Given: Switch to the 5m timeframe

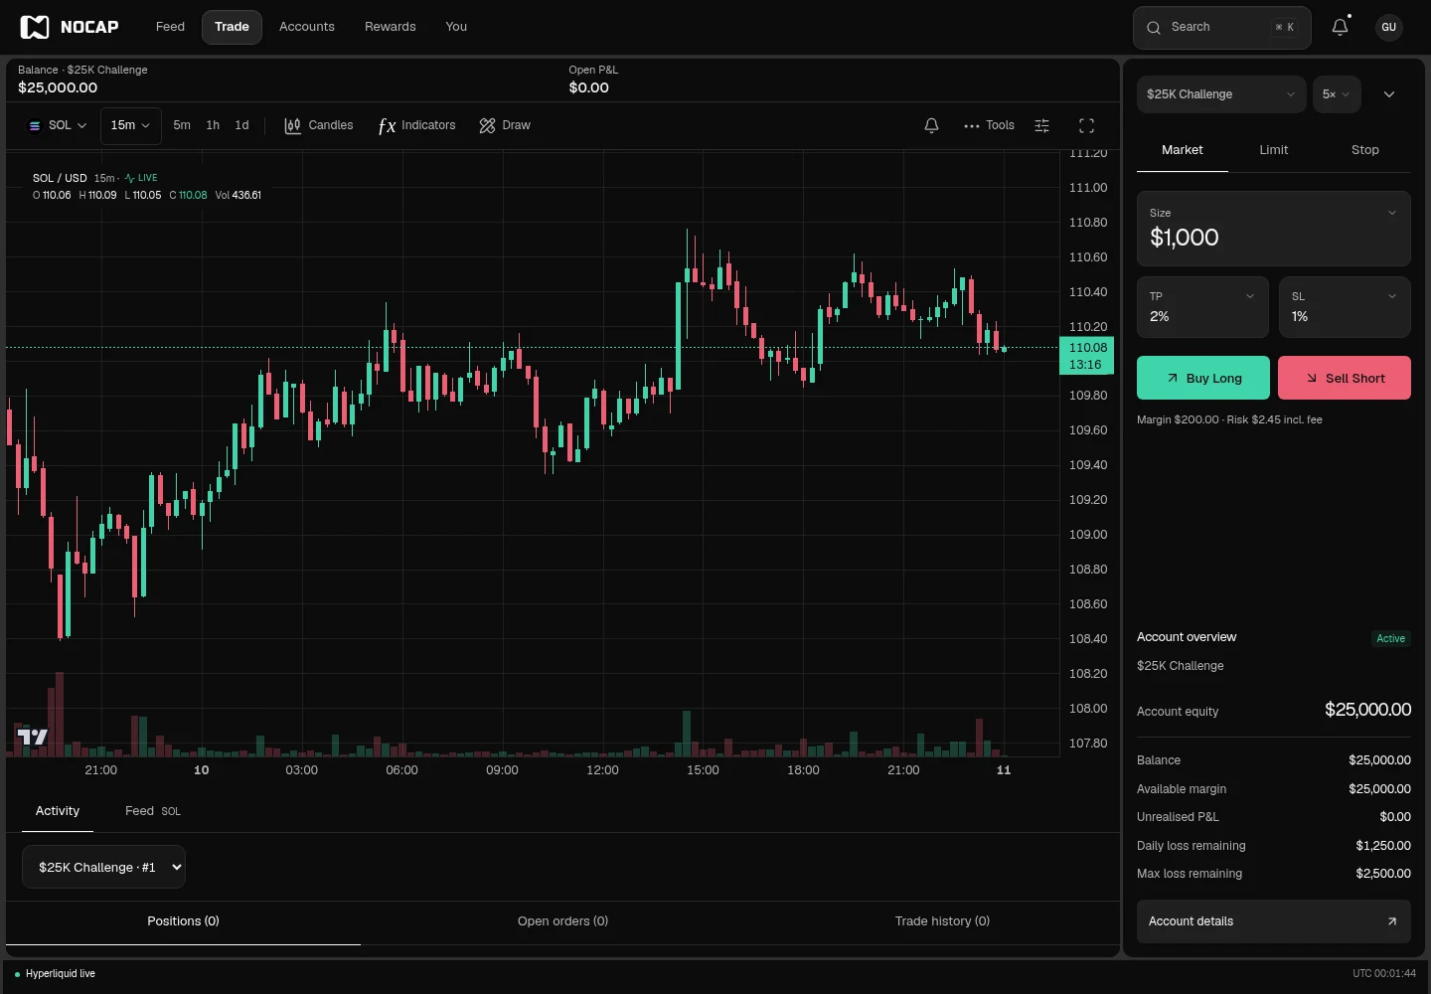Looking at the screenshot, I should (182, 125).
